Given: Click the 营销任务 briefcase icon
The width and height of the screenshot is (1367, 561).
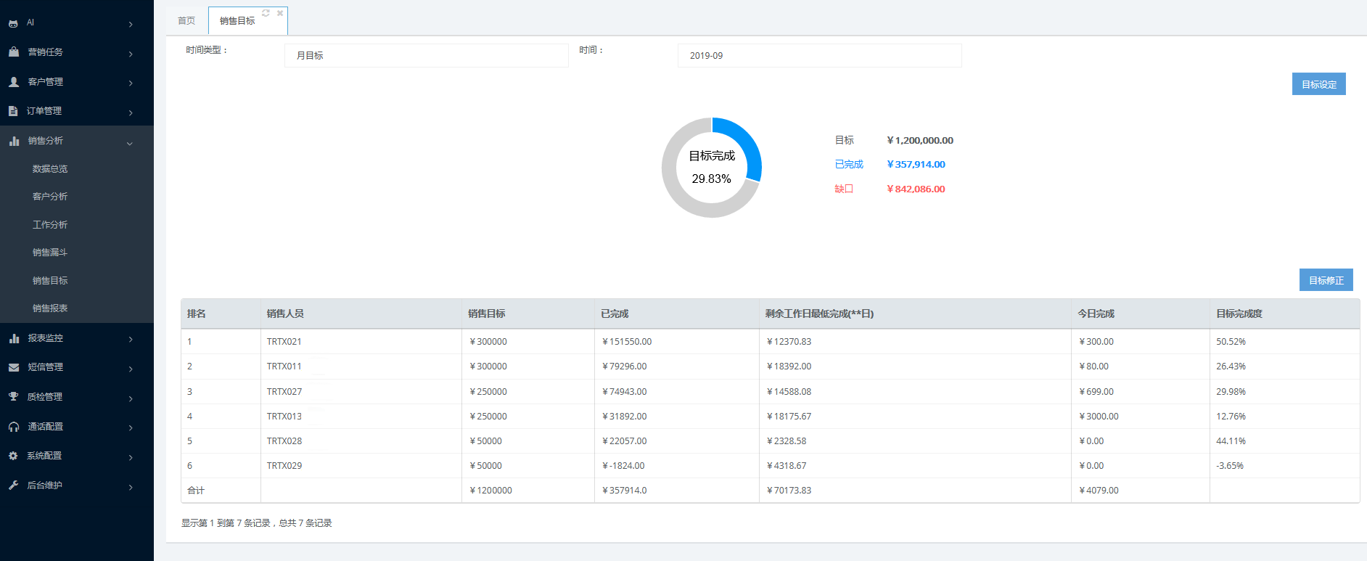Looking at the screenshot, I should [13, 52].
